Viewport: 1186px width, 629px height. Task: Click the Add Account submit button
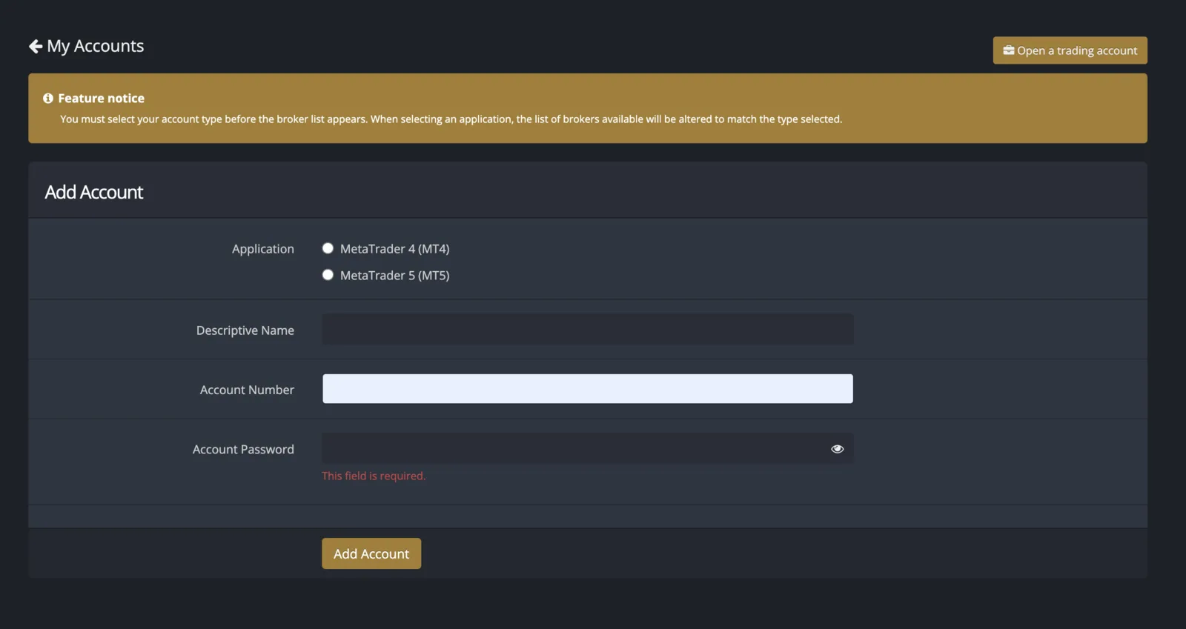[371, 553]
